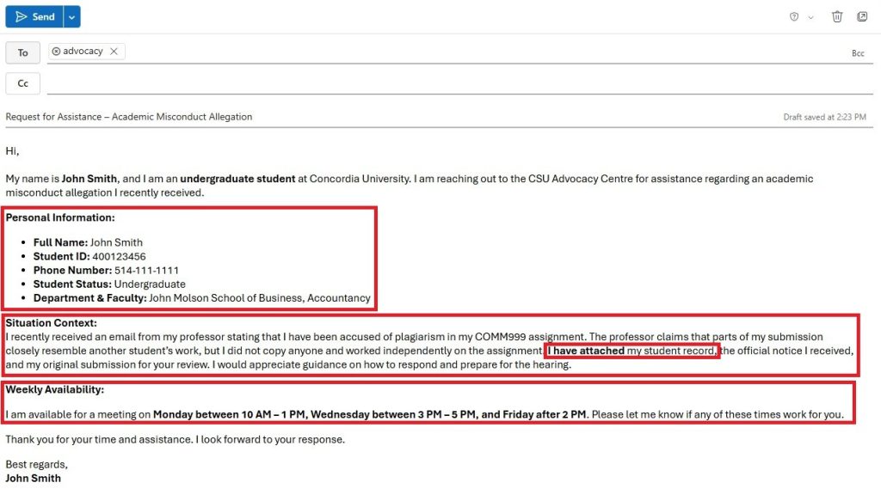Expand the chevron beside the shield icon
This screenshot has height=495, width=881.
click(810, 17)
